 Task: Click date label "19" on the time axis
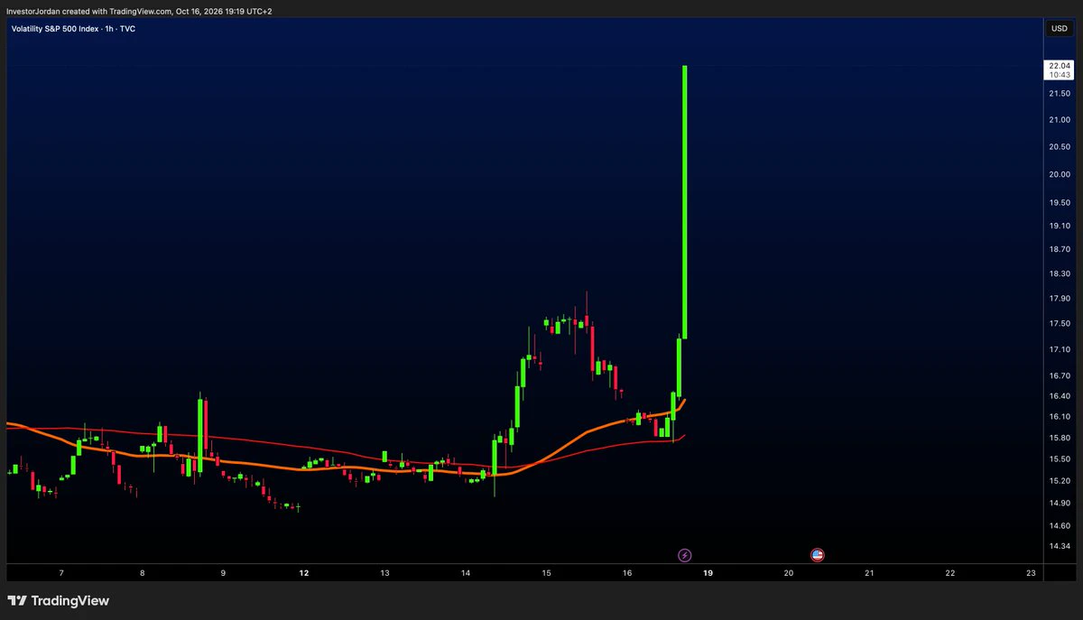pos(708,573)
